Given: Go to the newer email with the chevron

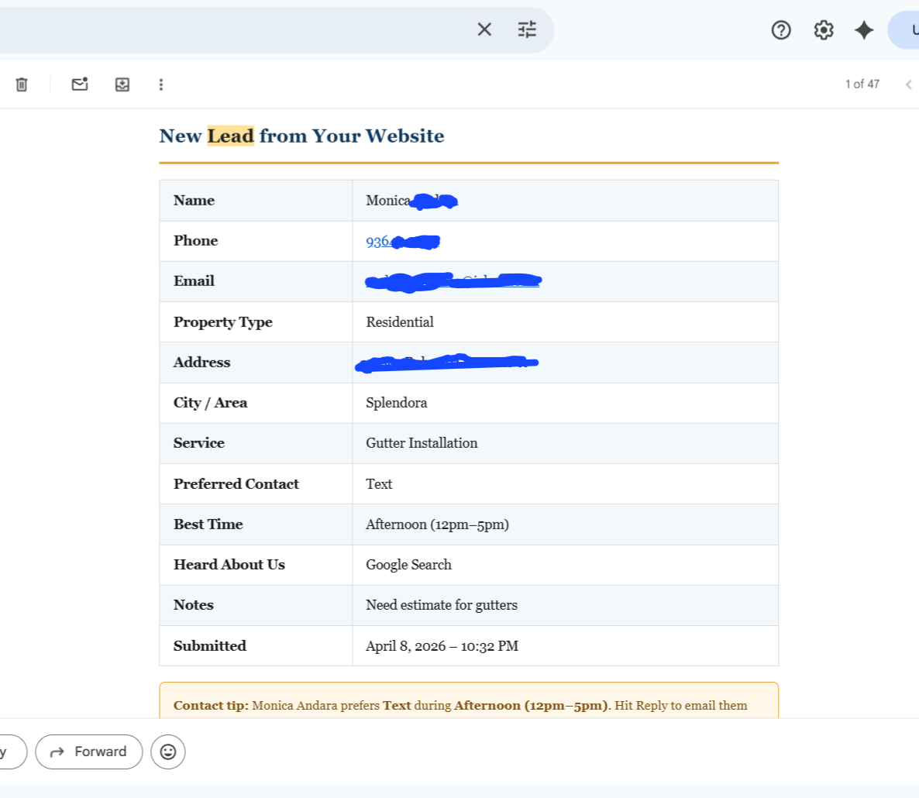Looking at the screenshot, I should click(908, 84).
